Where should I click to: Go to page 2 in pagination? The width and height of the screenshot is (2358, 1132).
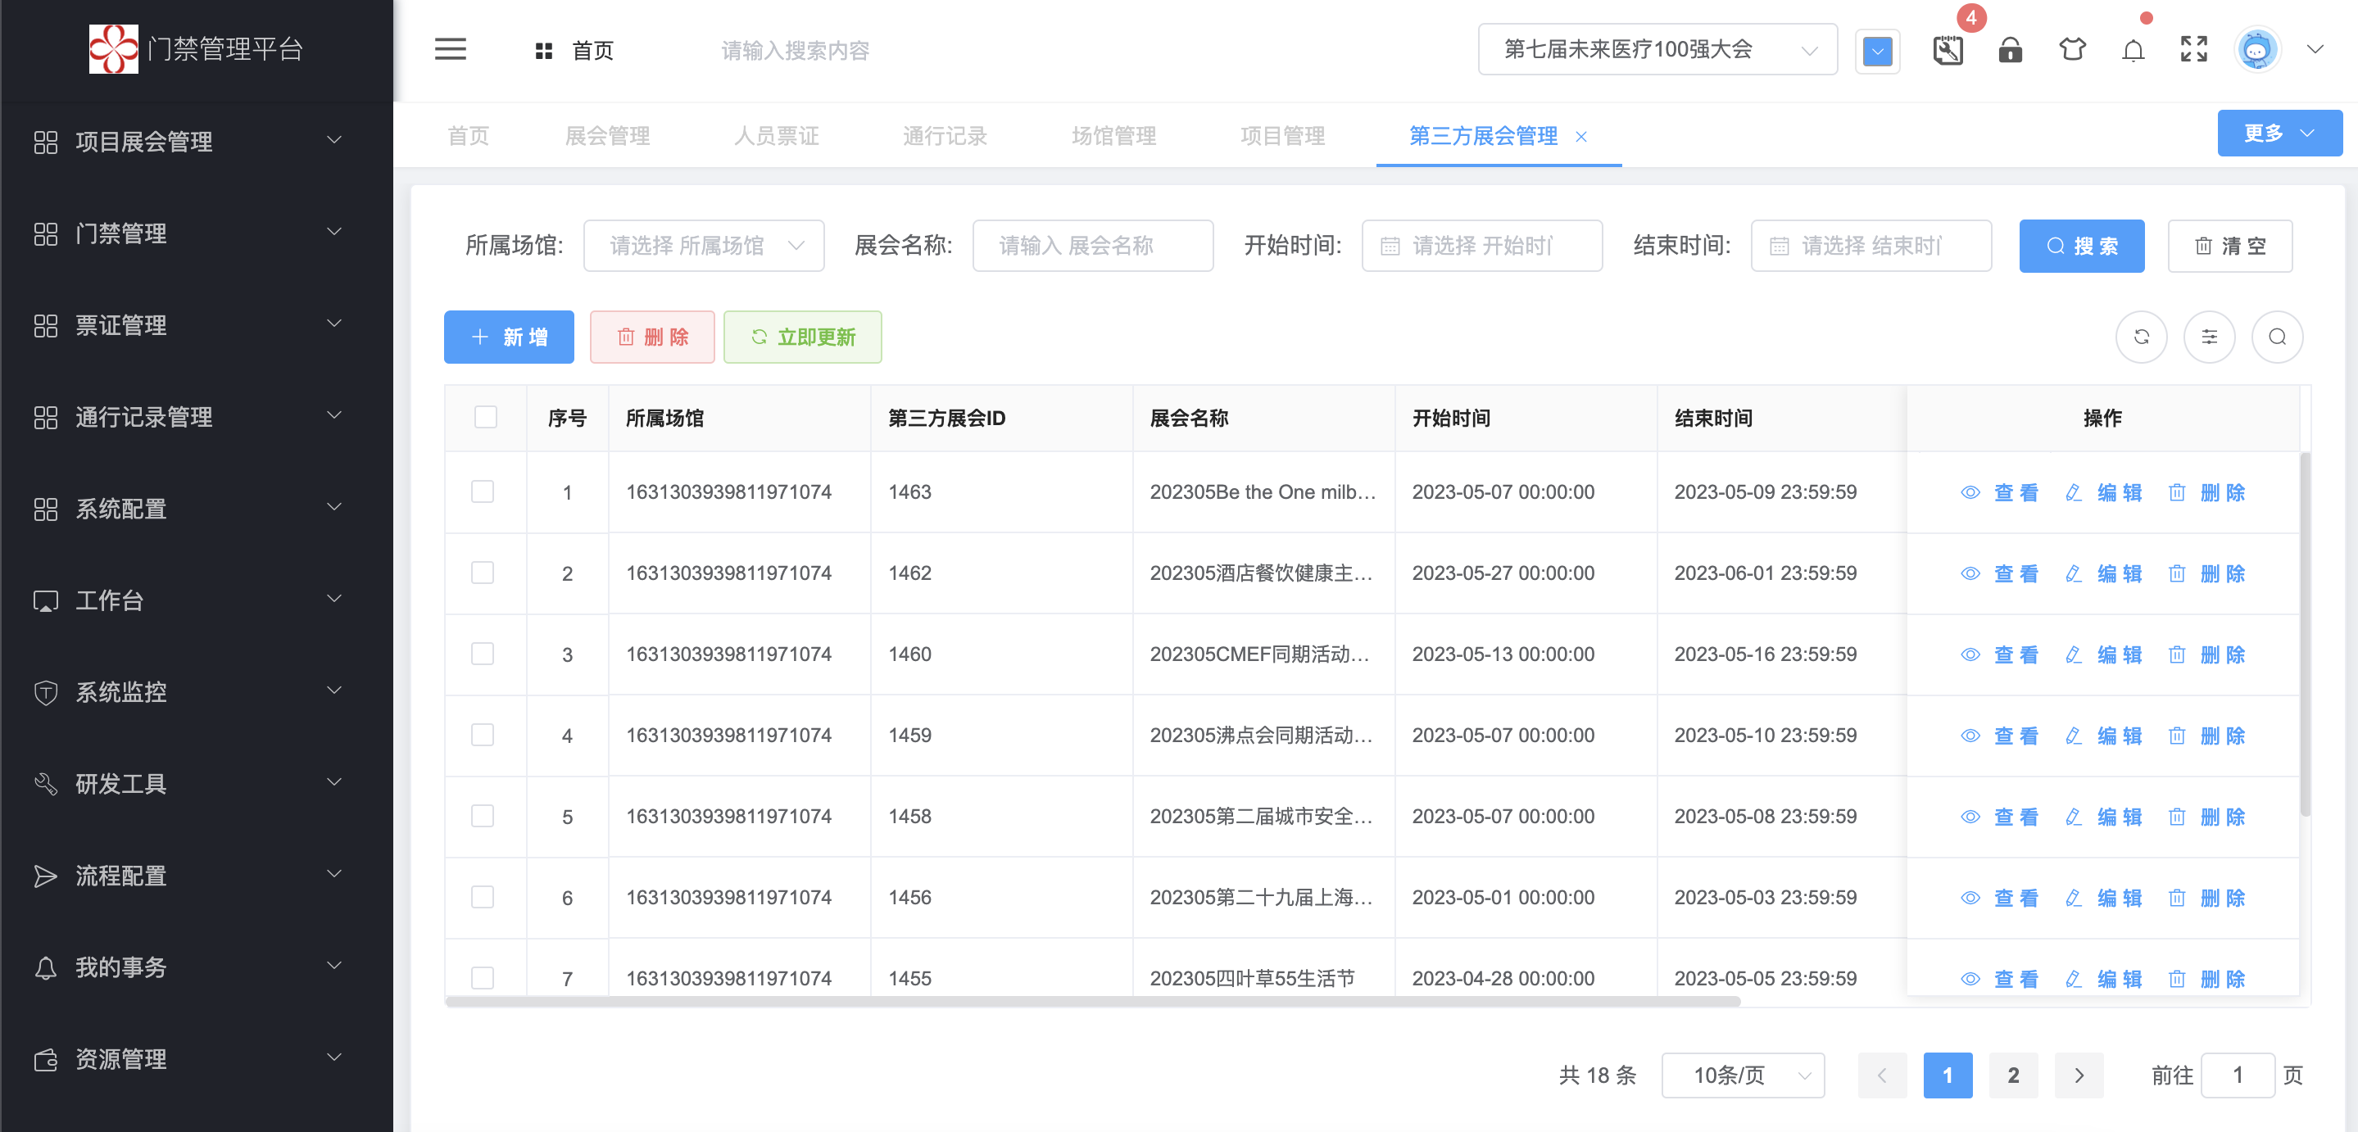[x=2013, y=1075]
